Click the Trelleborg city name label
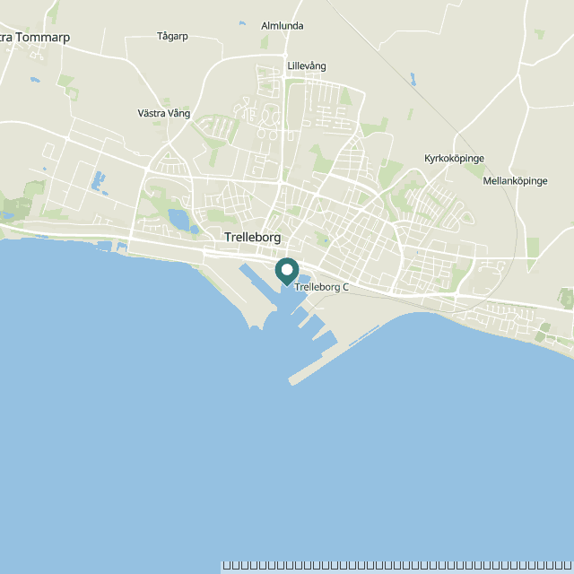574x574 pixels. click(253, 237)
